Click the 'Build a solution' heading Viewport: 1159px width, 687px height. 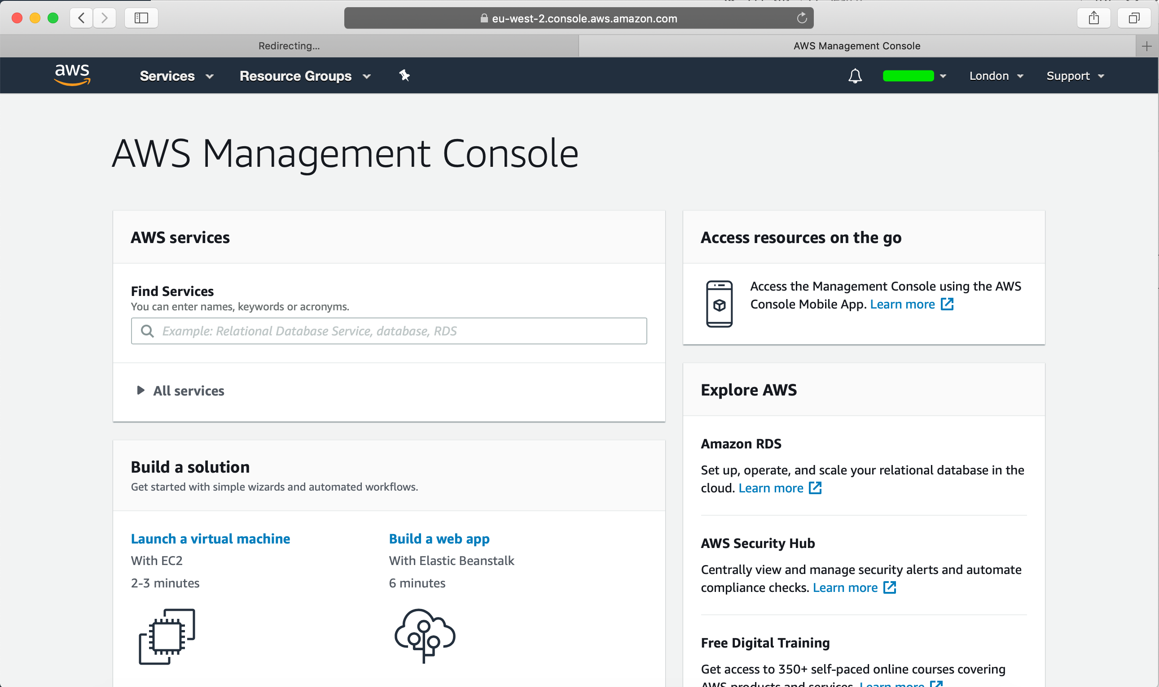[x=190, y=467]
